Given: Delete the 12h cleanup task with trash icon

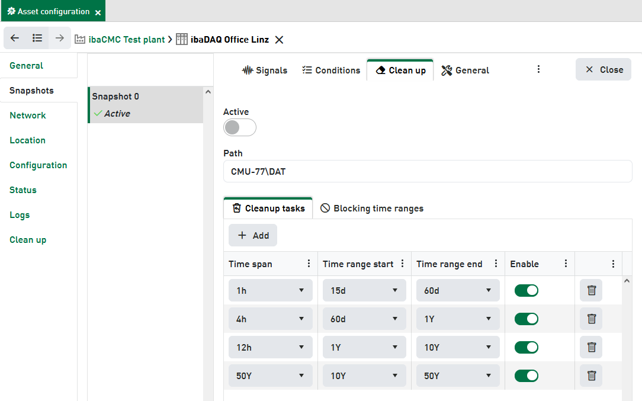Looking at the screenshot, I should [x=591, y=347].
